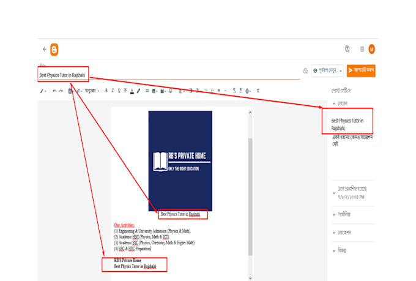
Task: Open the text alignment dropdown
Action: point(182,91)
